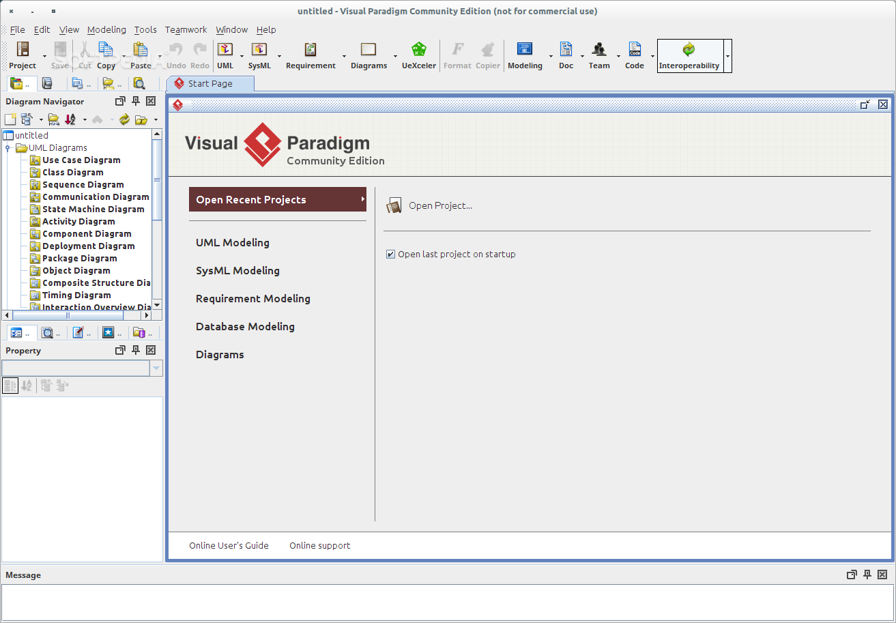Viewport: 896px width, 623px height.
Task: Open the Modeling menu
Action: [106, 30]
